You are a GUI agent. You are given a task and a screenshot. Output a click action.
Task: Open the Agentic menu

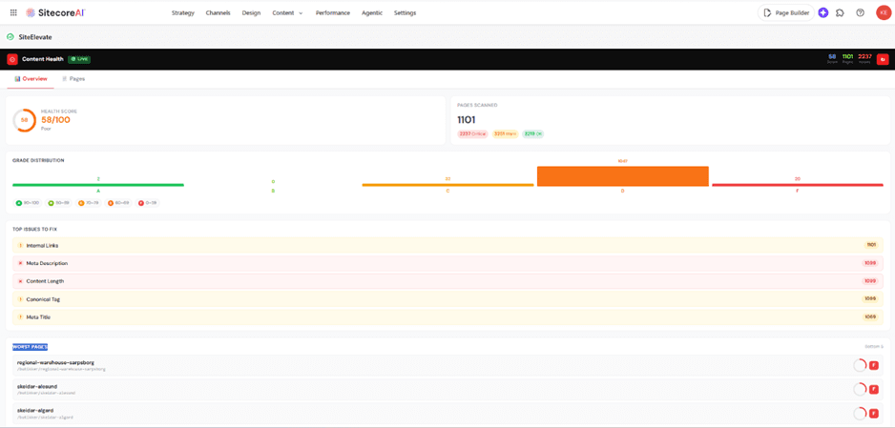tap(372, 12)
